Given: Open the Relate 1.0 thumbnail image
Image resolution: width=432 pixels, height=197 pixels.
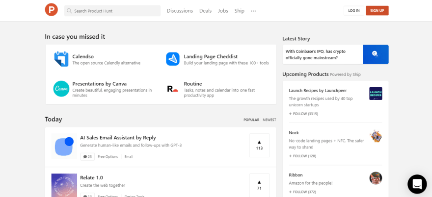Looking at the screenshot, I should (x=64, y=185).
